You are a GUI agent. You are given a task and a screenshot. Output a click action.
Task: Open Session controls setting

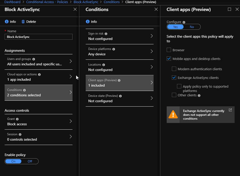(39, 137)
